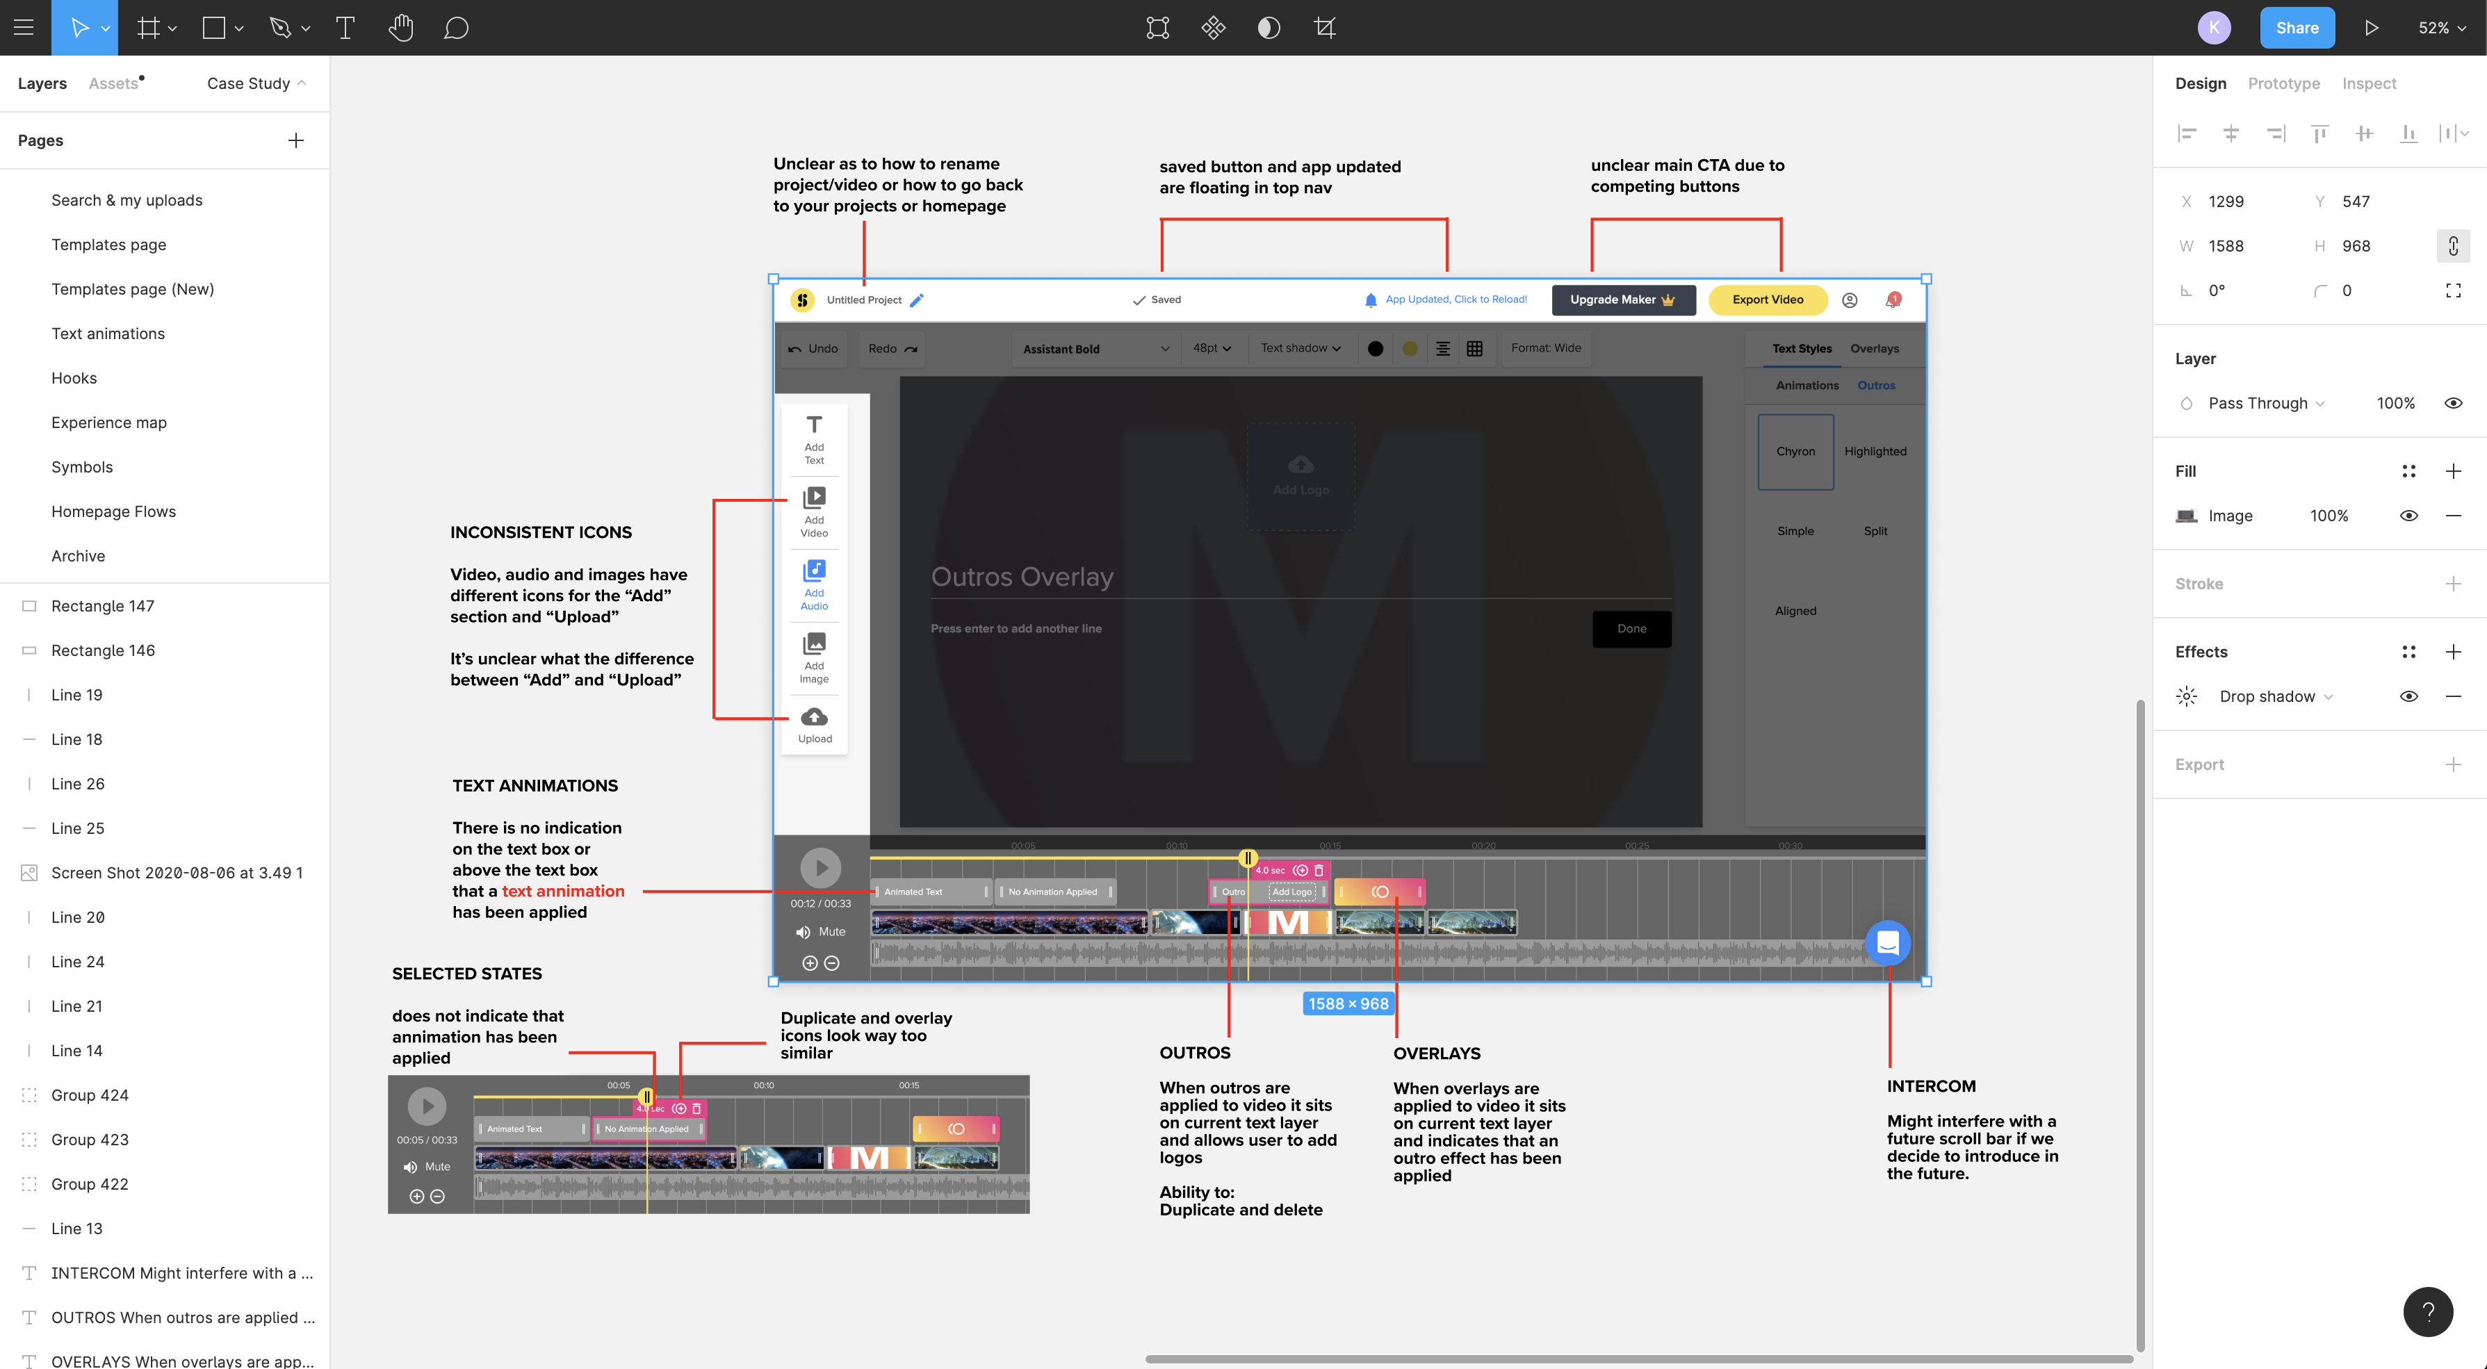Toggle layer visibility eye next to 100%
Image resolution: width=2487 pixels, height=1369 pixels.
click(2453, 404)
